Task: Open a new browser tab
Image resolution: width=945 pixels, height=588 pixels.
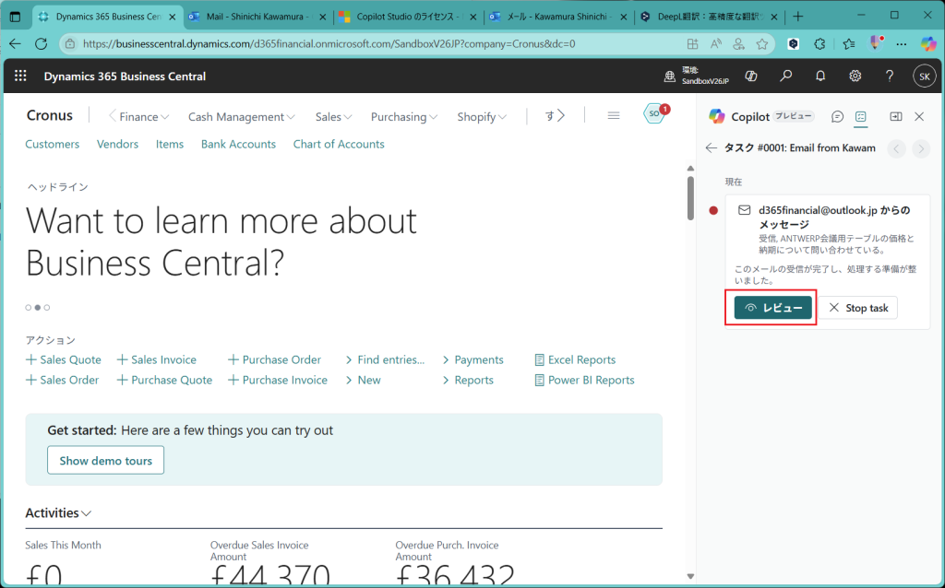Action: click(x=798, y=17)
